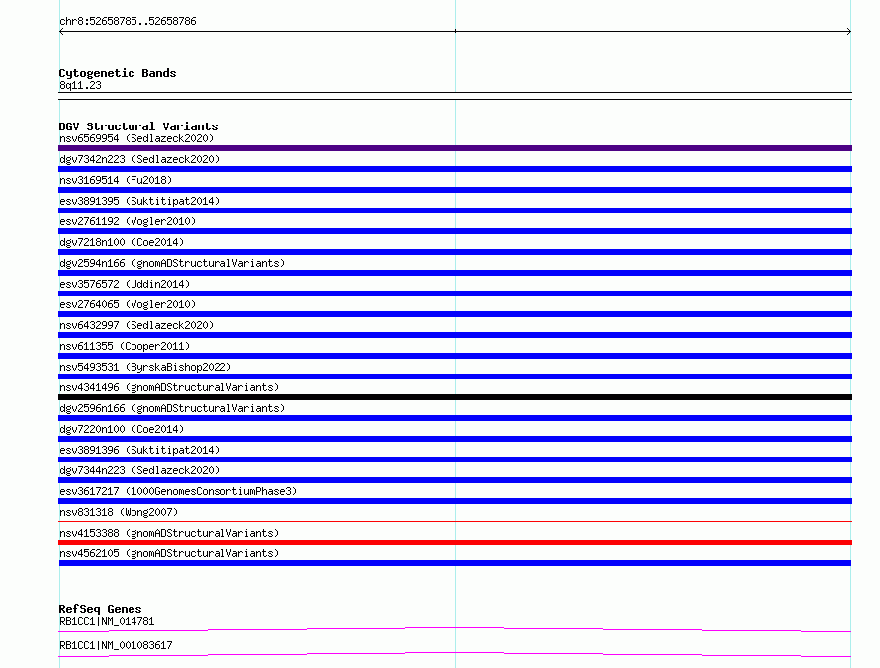880x668 pixels.
Task: Select the Cytogenetic Bands track title
Action: pyautogui.click(x=118, y=73)
